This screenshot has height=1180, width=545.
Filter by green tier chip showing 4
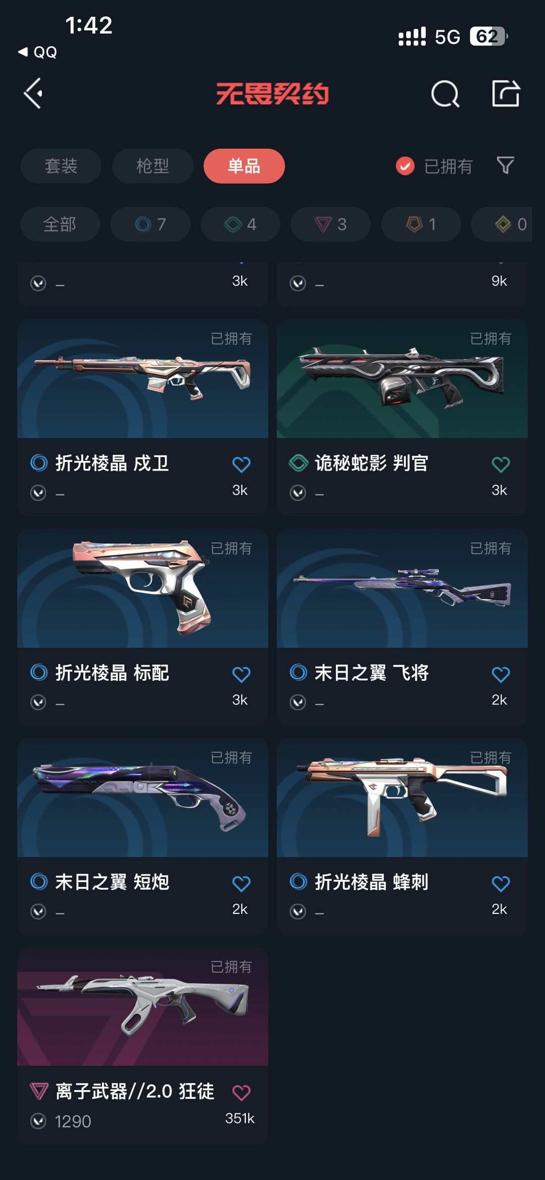pos(240,224)
